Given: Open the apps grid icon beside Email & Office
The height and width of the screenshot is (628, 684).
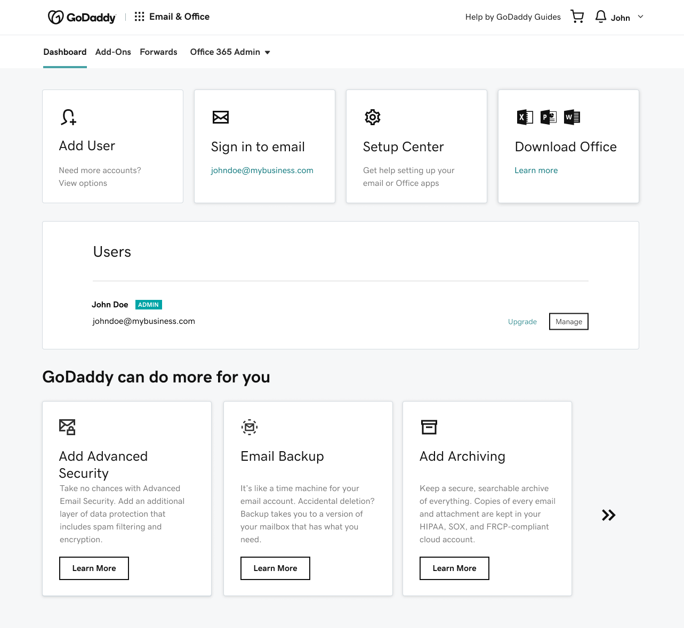Looking at the screenshot, I should [x=139, y=17].
